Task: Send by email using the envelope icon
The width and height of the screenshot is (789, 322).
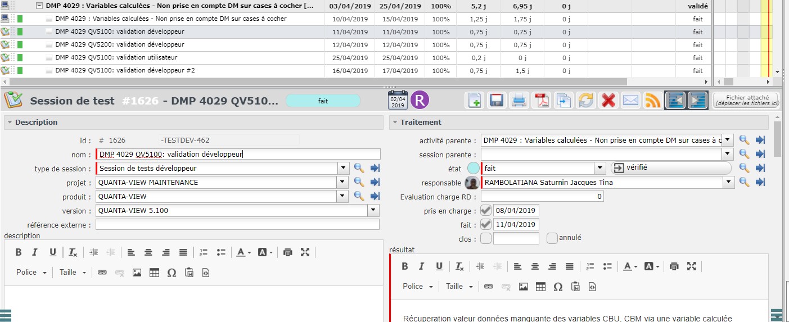Action: pos(630,101)
